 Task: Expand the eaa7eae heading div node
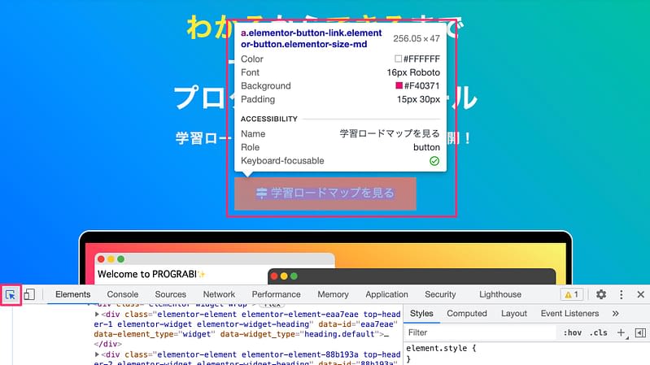coord(97,315)
